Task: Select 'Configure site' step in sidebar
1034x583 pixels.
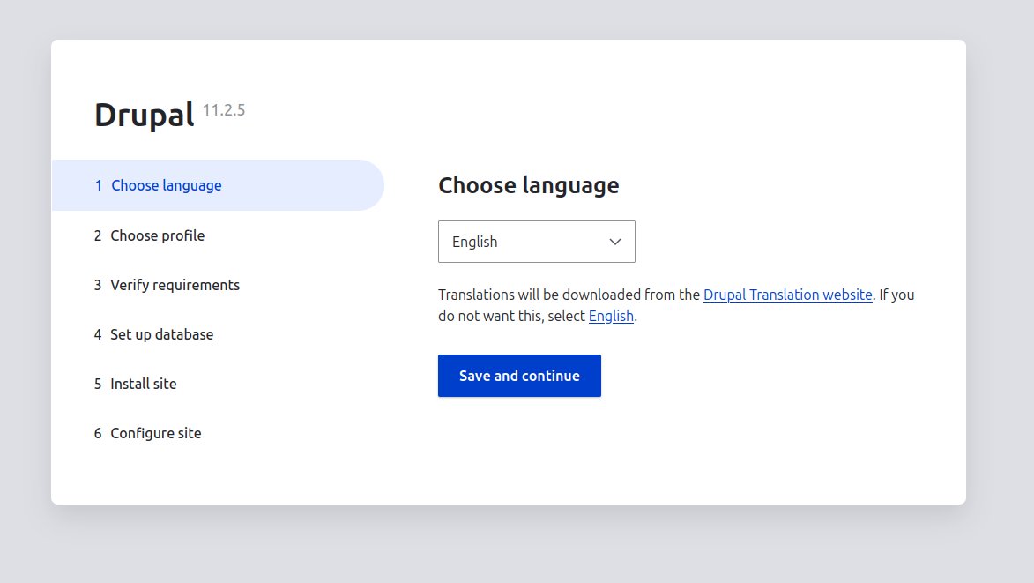Action: coord(155,433)
